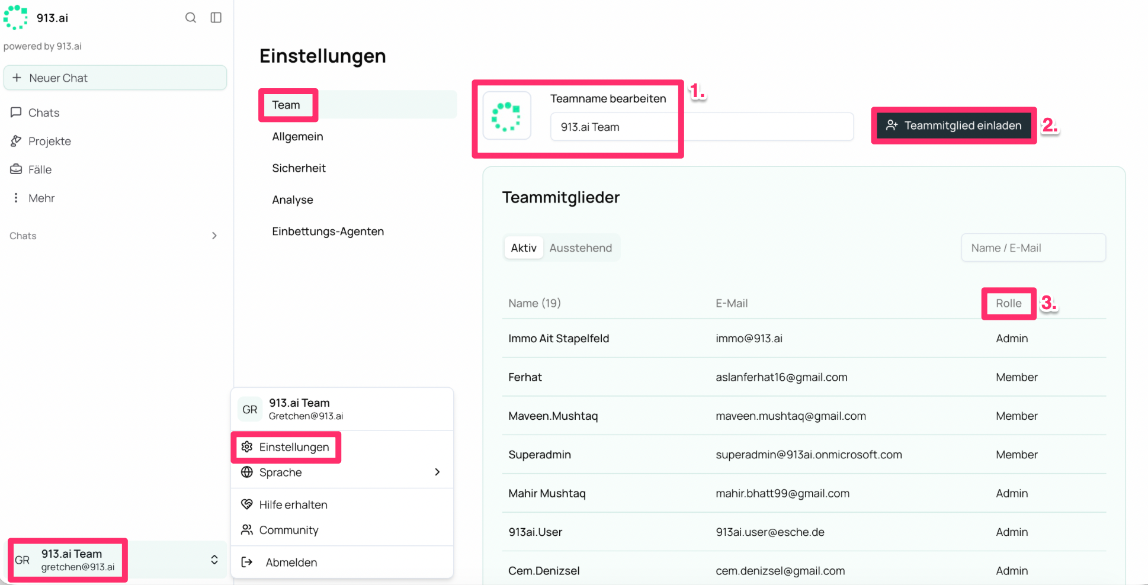Image resolution: width=1148 pixels, height=585 pixels.
Task: Click the three-dot icon beside Mehr
Action: coord(16,198)
